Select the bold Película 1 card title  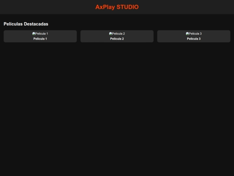click(40, 39)
